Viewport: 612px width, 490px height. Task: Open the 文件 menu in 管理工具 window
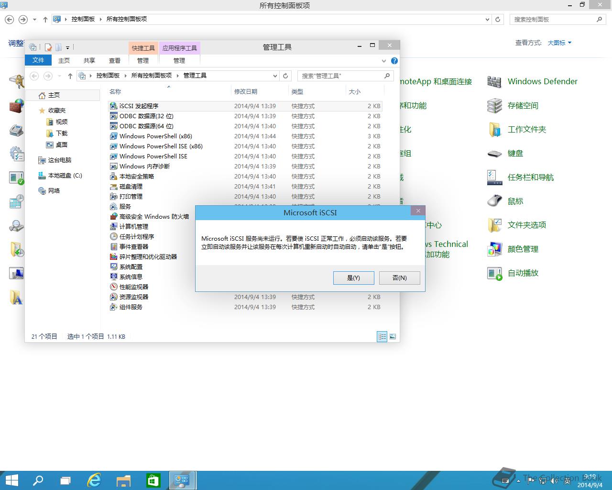tap(38, 60)
